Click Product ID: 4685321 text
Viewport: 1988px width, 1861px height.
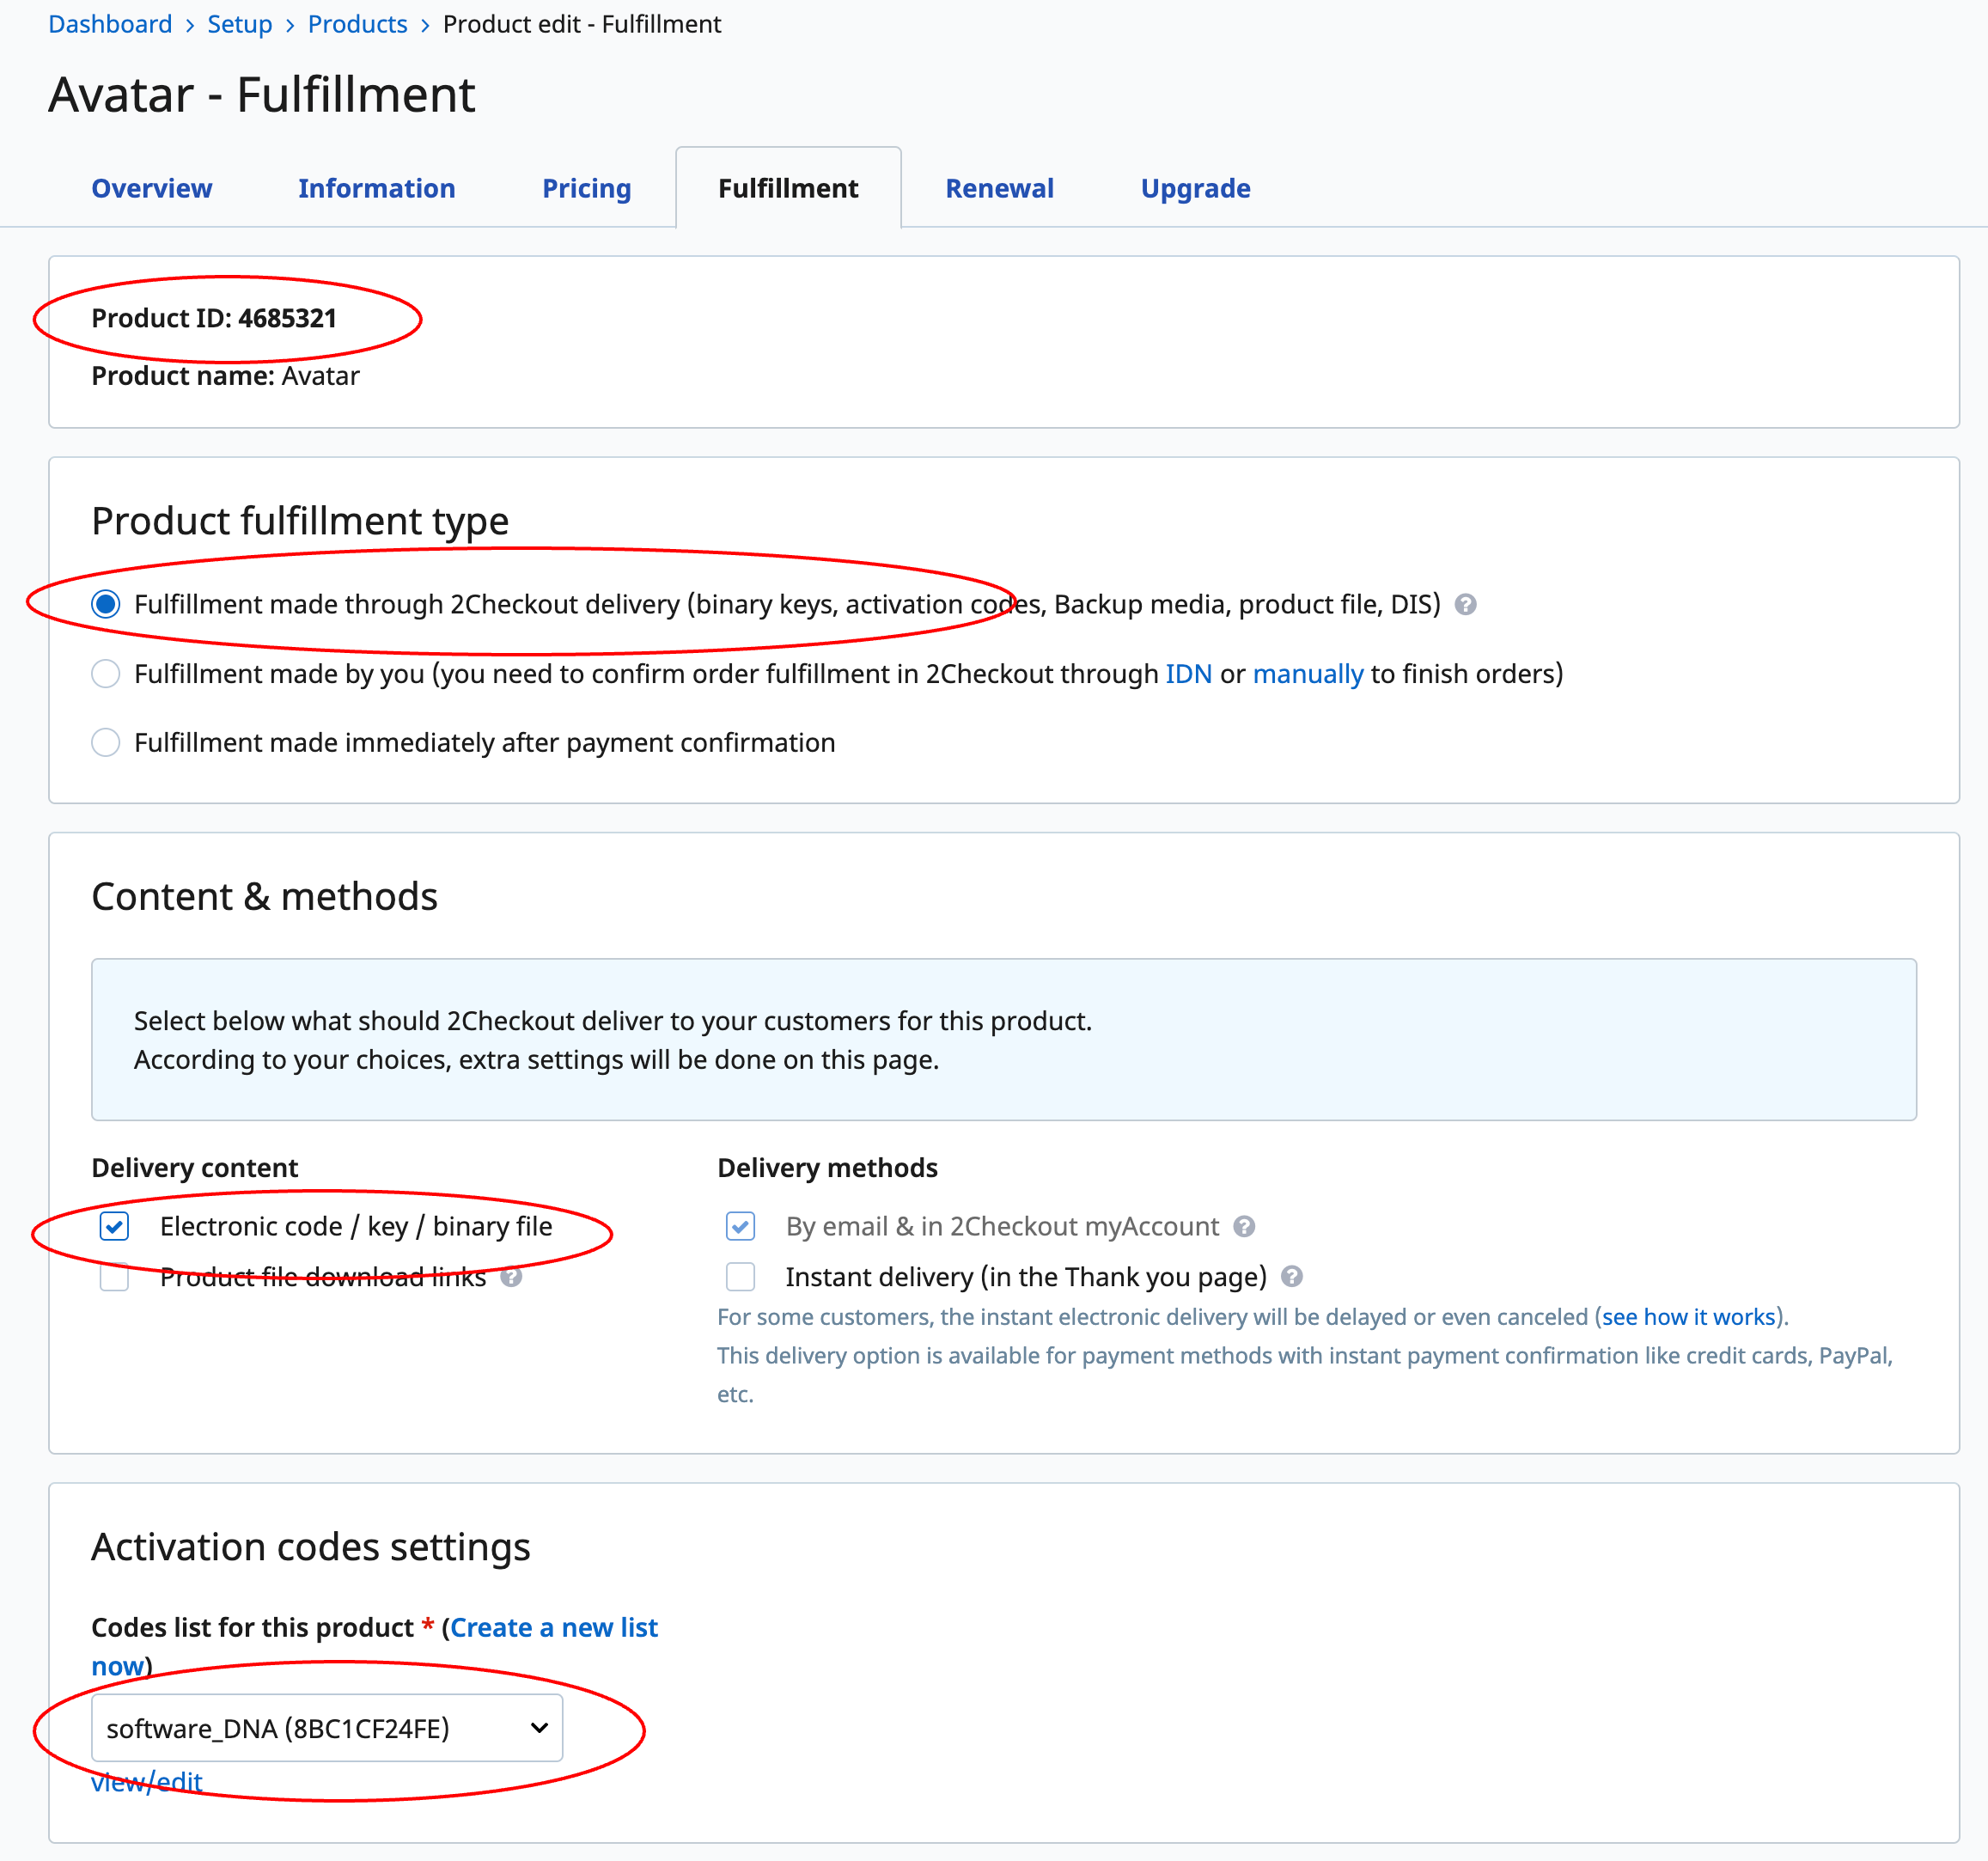(214, 318)
